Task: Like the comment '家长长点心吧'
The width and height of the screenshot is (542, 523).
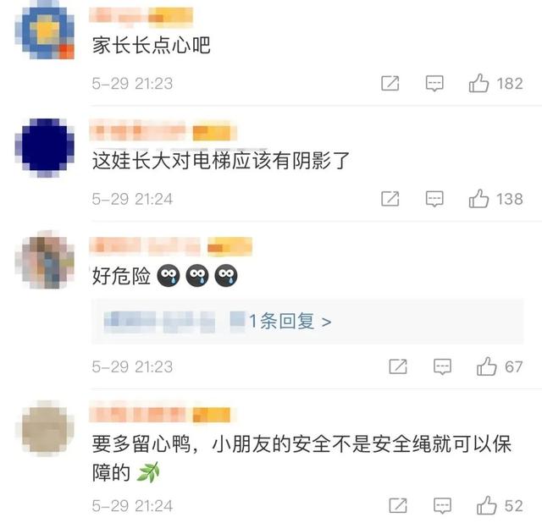Action: (x=478, y=83)
